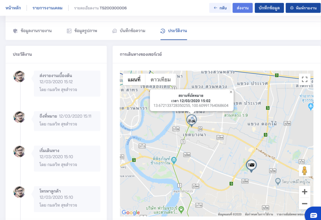This screenshot has height=220, width=321.
Task: Click เวลา 12/03/2020 15:02 popup text
Action: tap(191, 101)
